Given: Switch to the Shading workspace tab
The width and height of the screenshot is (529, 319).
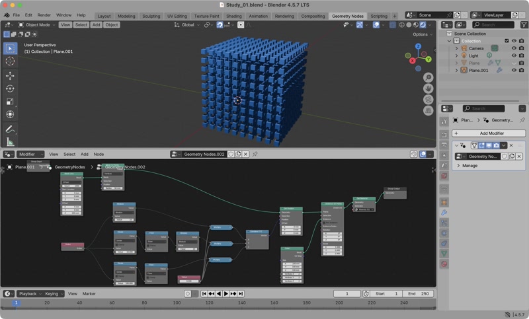Looking at the screenshot, I should (x=233, y=16).
